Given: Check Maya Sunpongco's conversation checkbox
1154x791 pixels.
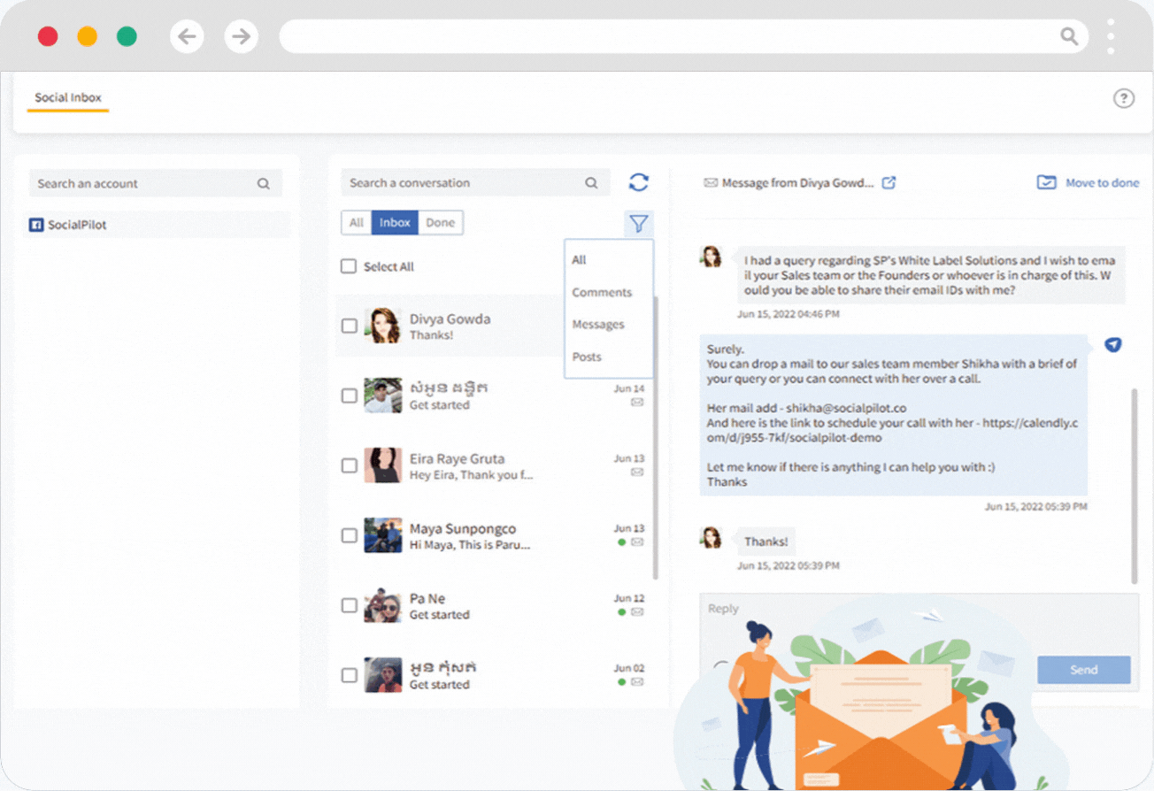Looking at the screenshot, I should pyautogui.click(x=348, y=535).
